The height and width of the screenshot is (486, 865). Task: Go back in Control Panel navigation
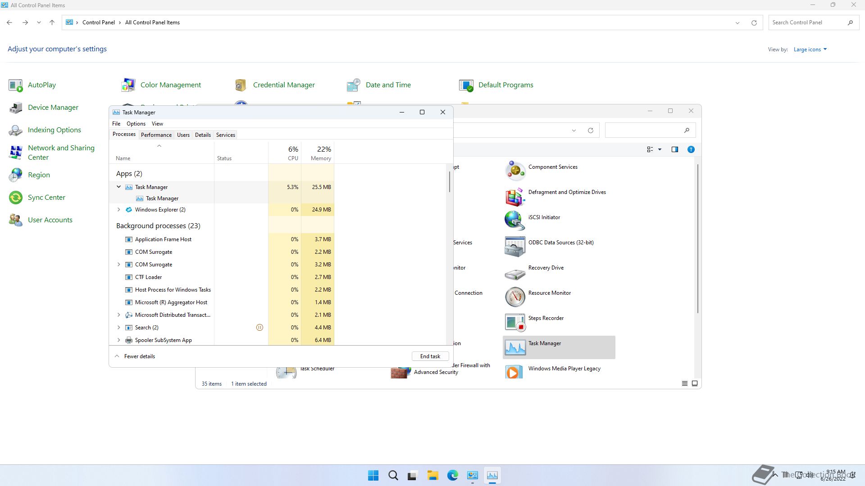coord(9,22)
